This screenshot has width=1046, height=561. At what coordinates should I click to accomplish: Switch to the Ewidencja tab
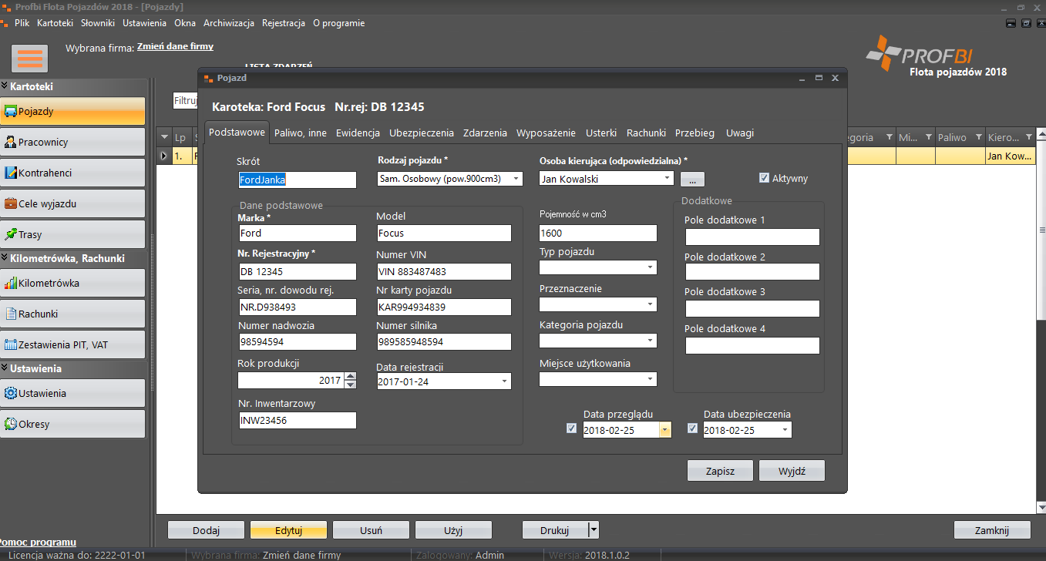[358, 133]
